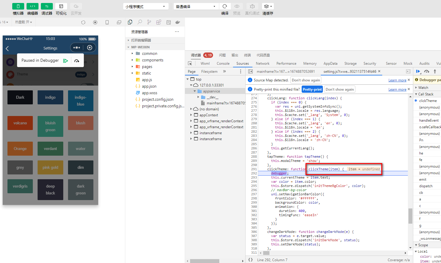The height and width of the screenshot is (263, 441).
Task: Close the setting.js source tab
Action: point(379,71)
